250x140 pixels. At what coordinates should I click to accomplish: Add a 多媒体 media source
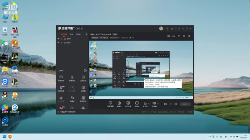[137, 104]
